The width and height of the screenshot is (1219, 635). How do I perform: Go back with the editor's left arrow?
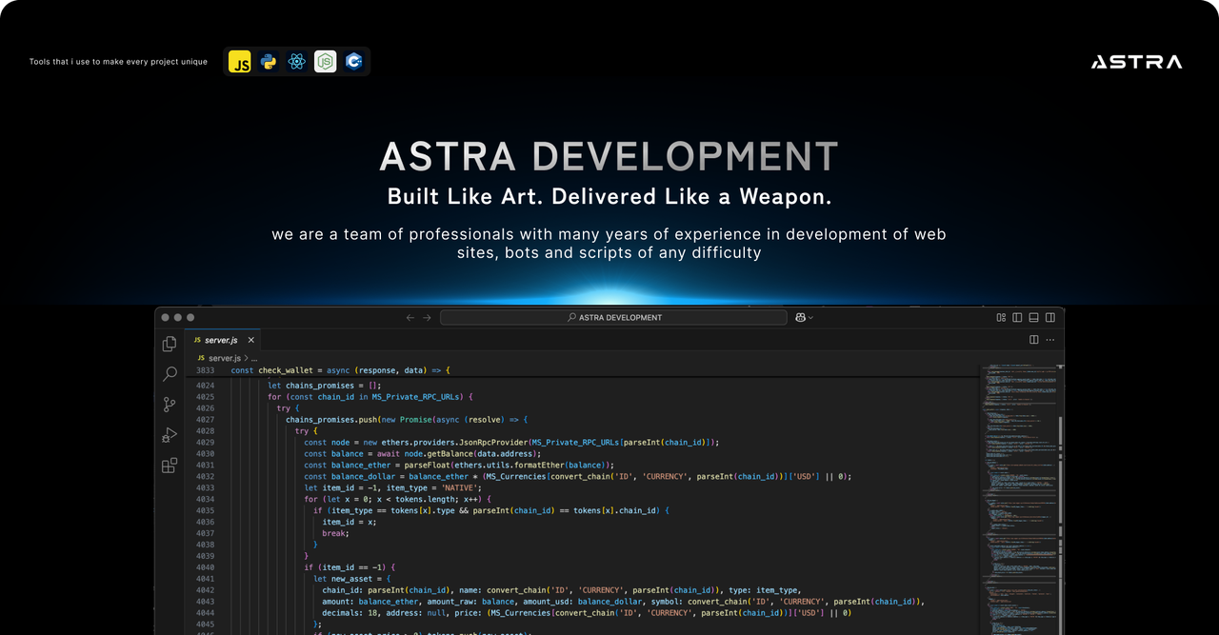click(410, 317)
